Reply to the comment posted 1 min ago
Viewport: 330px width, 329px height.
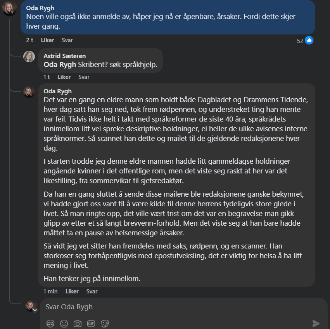point(92,291)
